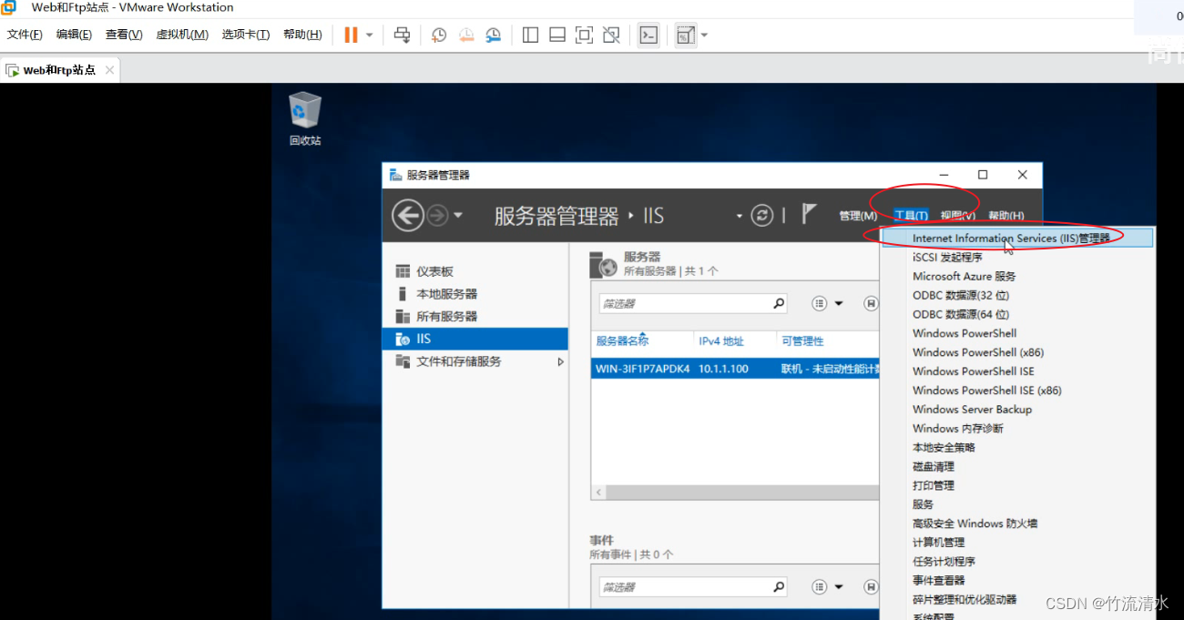Screen dimensions: 1184x620
Task: Open VMware 虚拟机(M) menu
Action: (x=182, y=35)
